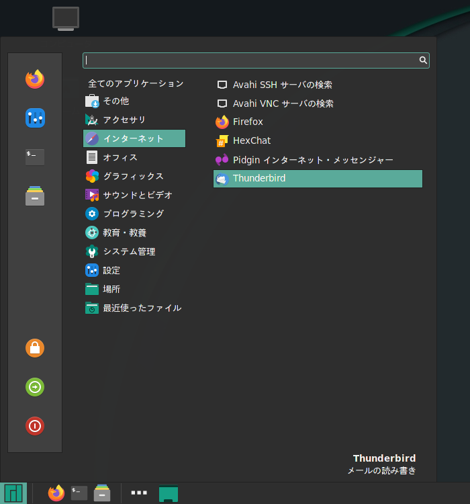Click the computer desktop icon
The height and width of the screenshot is (504, 470).
pos(66,19)
